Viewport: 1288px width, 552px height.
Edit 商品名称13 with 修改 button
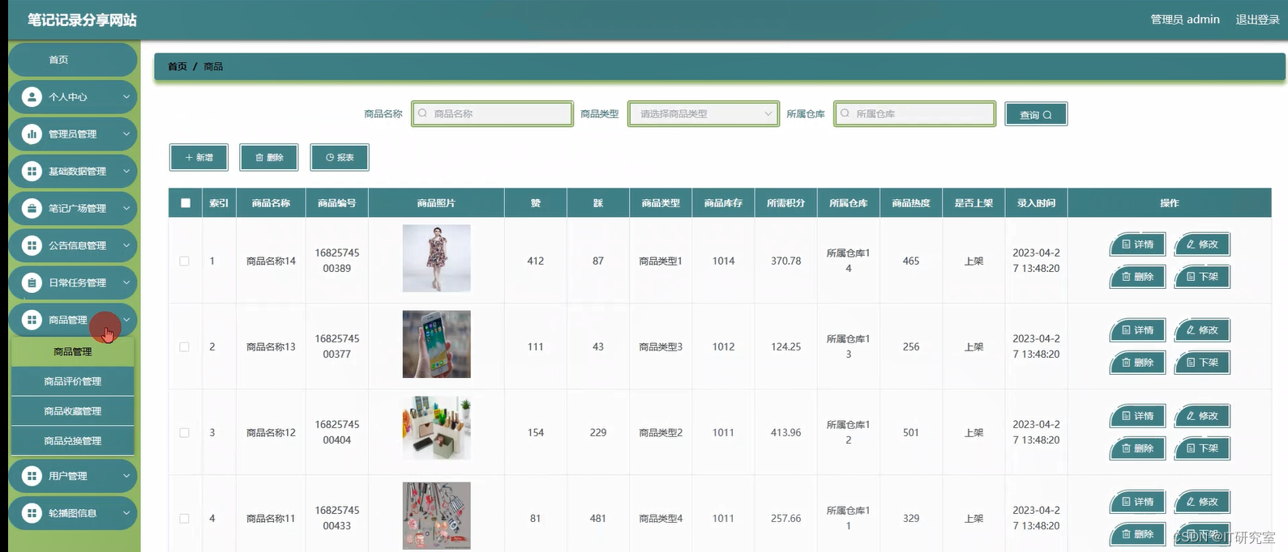point(1202,330)
